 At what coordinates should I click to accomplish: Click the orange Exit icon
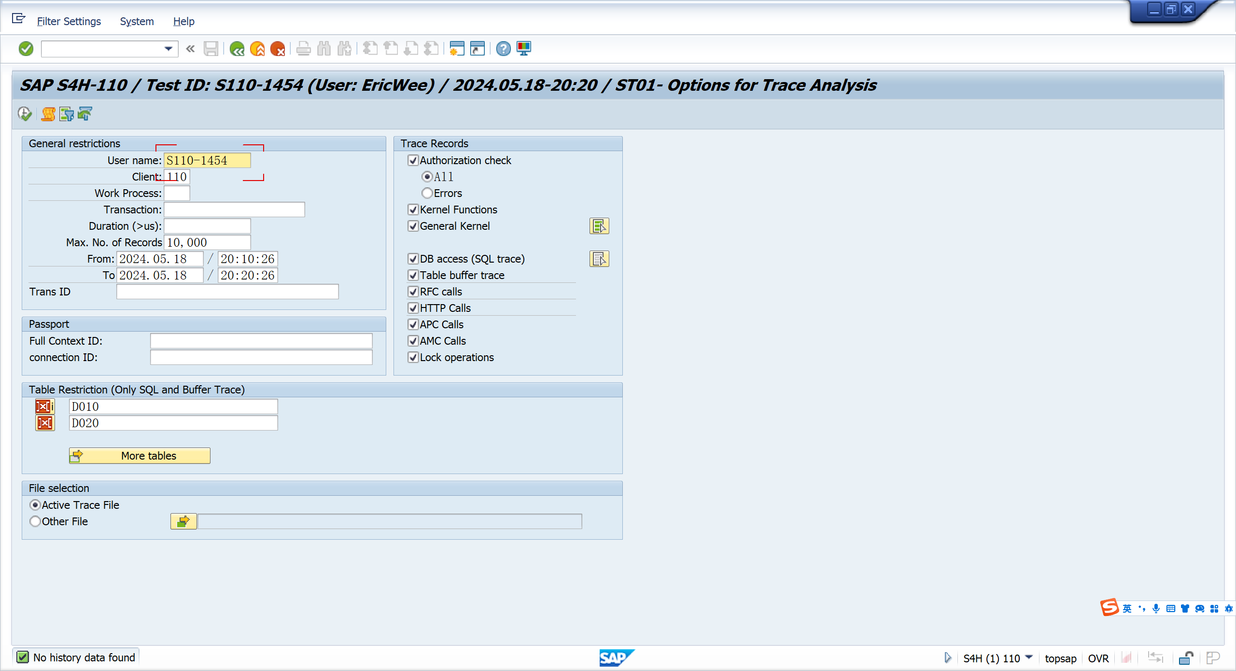[257, 49]
